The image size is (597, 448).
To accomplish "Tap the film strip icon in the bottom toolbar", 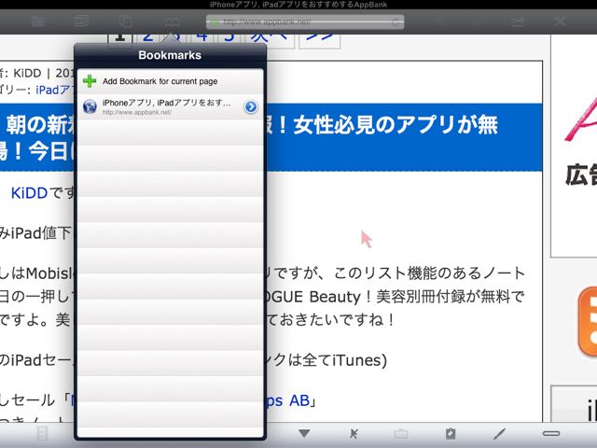I will (42, 433).
